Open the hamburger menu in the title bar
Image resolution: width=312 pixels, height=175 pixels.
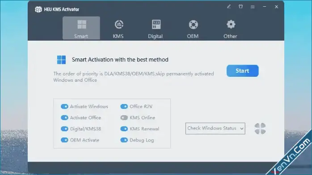[x=253, y=7]
